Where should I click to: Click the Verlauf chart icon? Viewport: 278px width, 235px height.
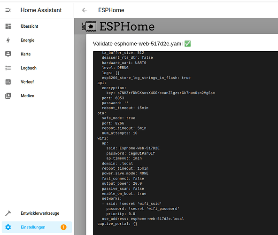(8, 82)
